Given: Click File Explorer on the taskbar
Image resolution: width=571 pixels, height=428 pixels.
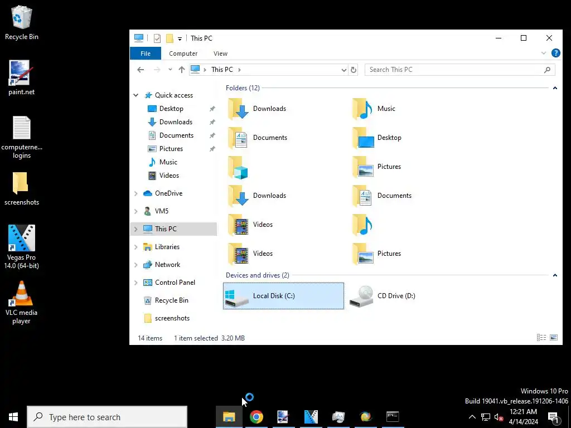Looking at the screenshot, I should tap(229, 417).
